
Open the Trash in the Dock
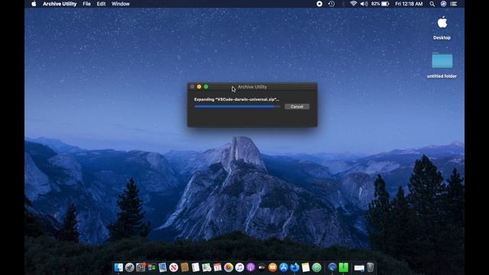point(370,267)
